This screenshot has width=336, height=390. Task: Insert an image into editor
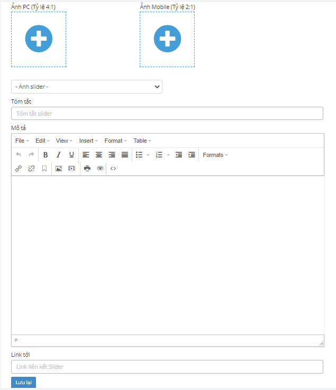point(59,169)
